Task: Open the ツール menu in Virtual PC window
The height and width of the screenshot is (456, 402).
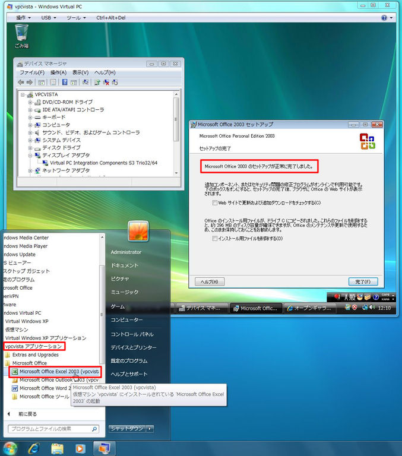Action: (x=76, y=18)
